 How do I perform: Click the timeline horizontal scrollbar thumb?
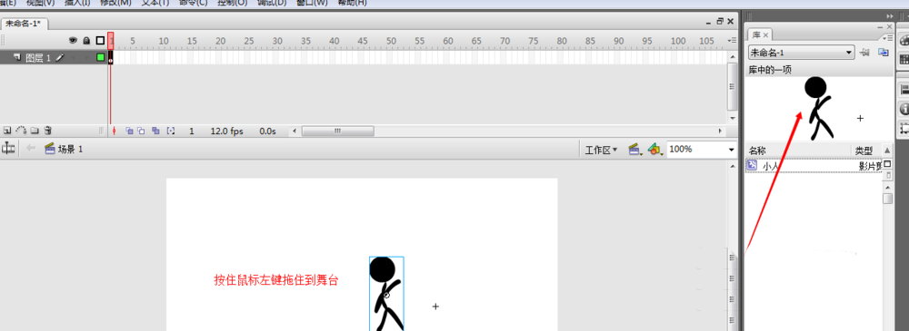[x=337, y=131]
